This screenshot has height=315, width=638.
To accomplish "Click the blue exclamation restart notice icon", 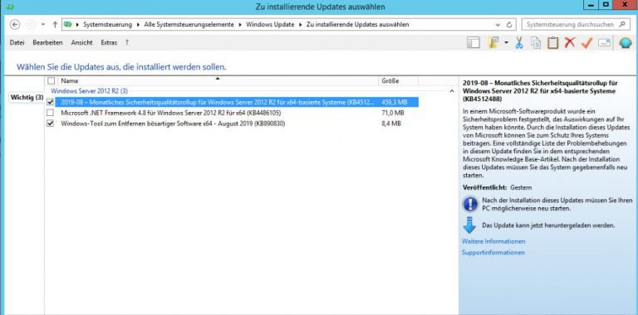I will (470, 204).
